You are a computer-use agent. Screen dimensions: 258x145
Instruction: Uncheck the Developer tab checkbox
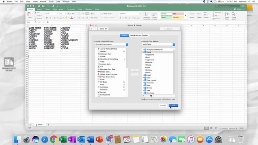[145, 93]
